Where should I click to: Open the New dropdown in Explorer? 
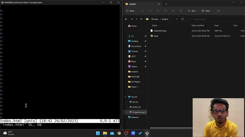pyautogui.click(x=131, y=11)
